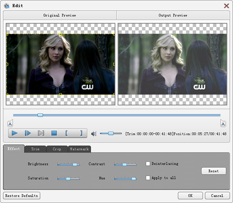This screenshot has width=233, height=203.
Task: Switch to the Effect tab
Action: (14, 149)
